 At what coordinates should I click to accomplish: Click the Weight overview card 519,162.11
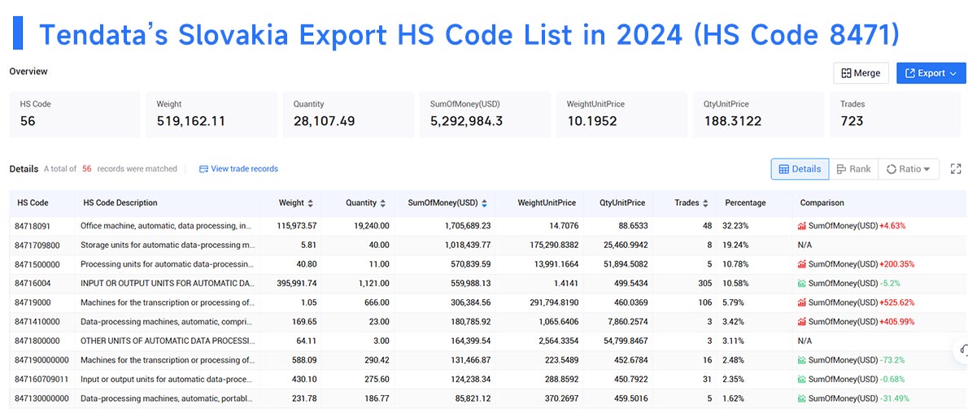pyautogui.click(x=211, y=115)
